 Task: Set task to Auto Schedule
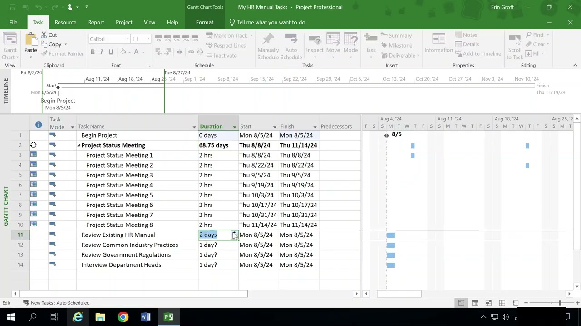pyautogui.click(x=291, y=47)
